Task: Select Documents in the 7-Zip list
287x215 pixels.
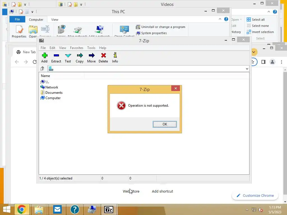Action: click(x=52, y=92)
